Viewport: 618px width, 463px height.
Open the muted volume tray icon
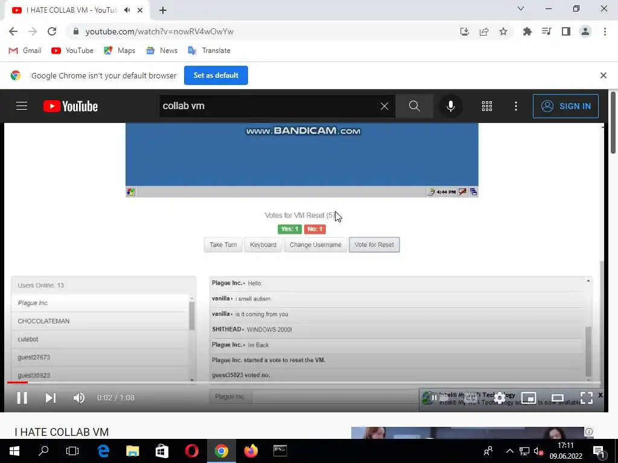(538, 451)
